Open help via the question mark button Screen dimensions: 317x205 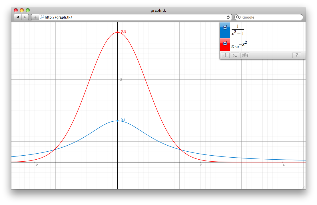(296, 55)
